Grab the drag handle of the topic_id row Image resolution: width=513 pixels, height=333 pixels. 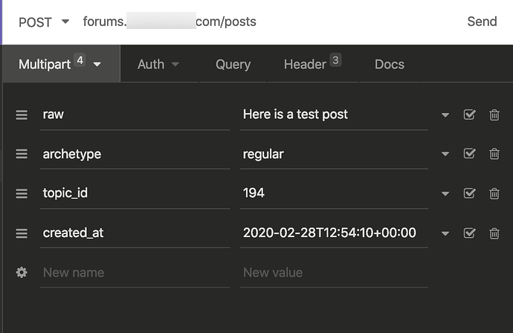click(x=22, y=193)
